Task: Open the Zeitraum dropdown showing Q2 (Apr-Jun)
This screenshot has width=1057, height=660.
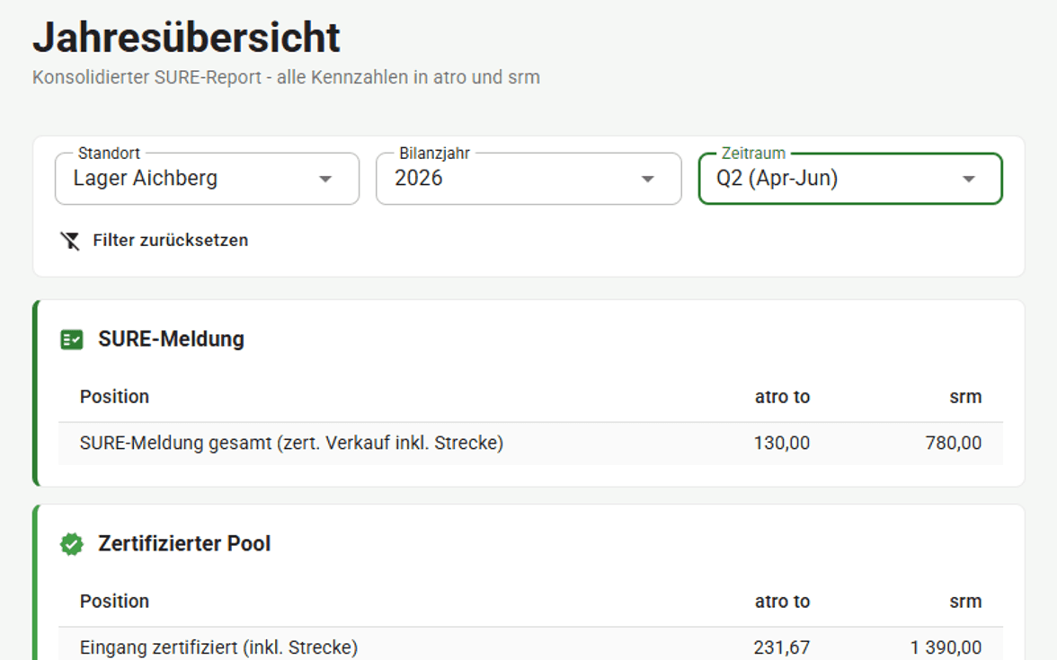Action: coord(850,179)
